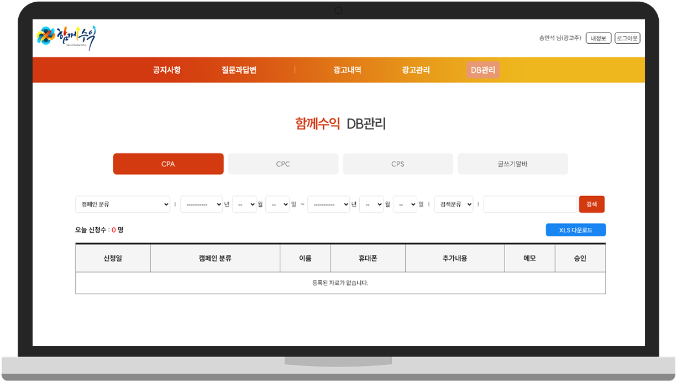Click the search keyword input field
The image size is (677, 382).
coord(529,204)
